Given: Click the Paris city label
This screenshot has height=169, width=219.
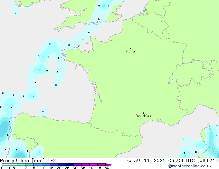Looking at the screenshot, I should (131, 51).
